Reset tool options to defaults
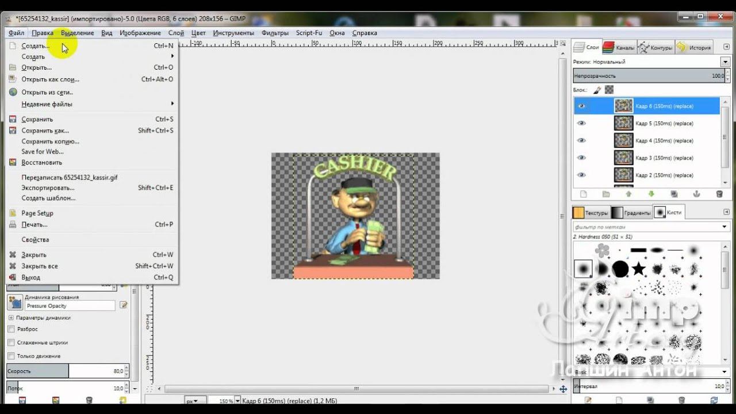Viewport: 736px width, 414px height. [122, 400]
